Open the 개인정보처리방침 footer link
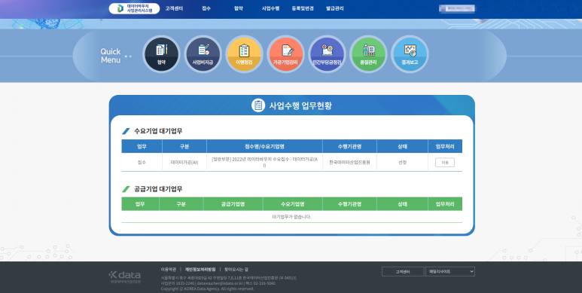The height and width of the screenshot is (293, 582). (x=200, y=269)
